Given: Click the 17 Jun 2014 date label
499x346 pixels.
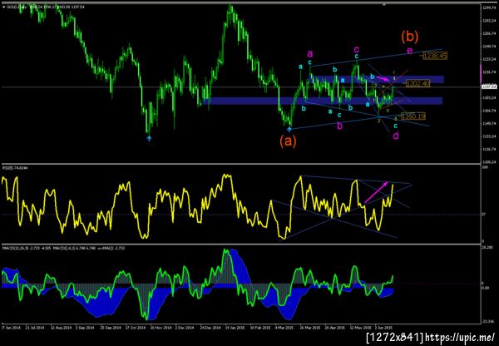Looking at the screenshot, I should pos(11,327).
